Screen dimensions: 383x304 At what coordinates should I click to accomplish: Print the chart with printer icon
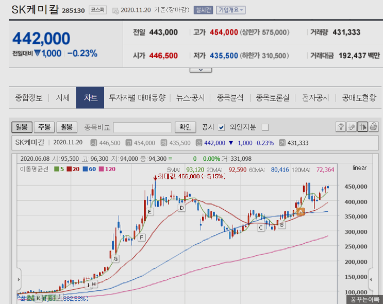[x=374, y=127]
